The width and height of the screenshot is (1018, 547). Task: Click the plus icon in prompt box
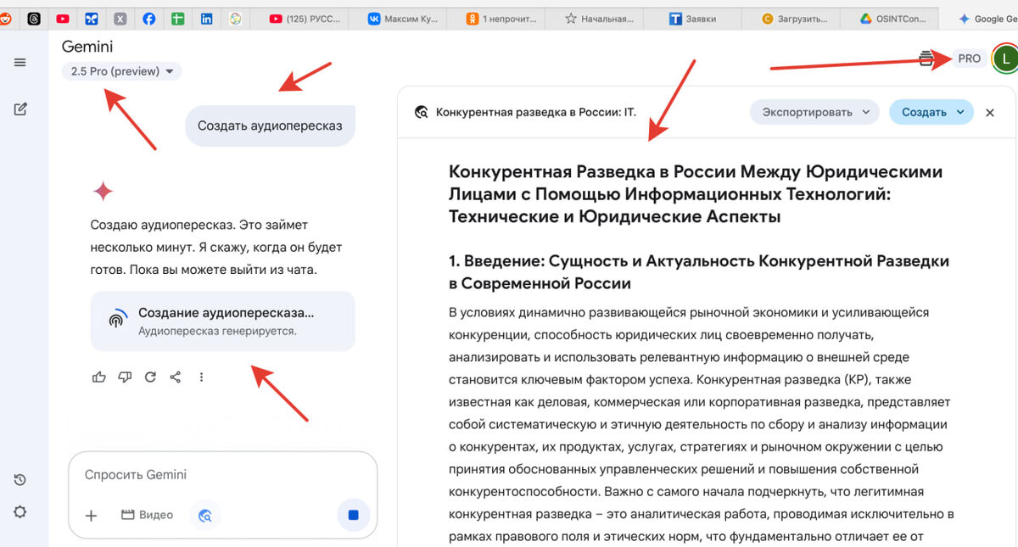click(x=92, y=515)
